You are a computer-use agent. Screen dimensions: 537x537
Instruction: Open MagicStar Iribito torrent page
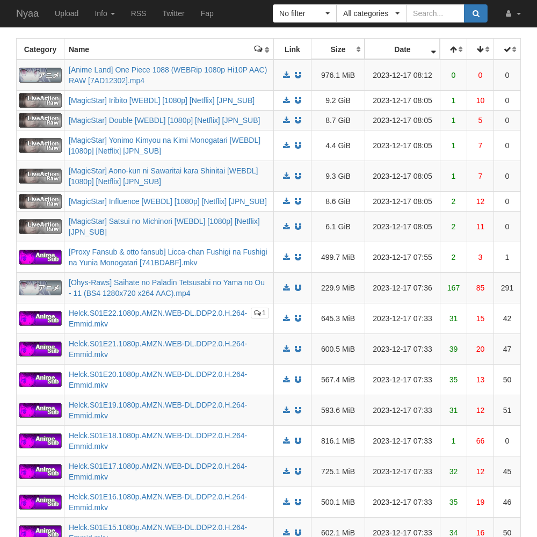pyautogui.click(x=161, y=100)
